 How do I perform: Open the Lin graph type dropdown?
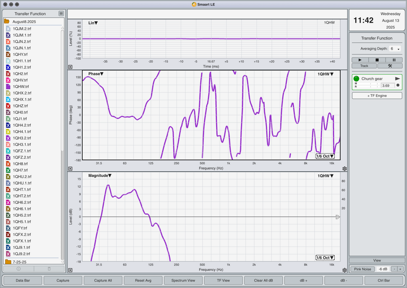pos(93,23)
